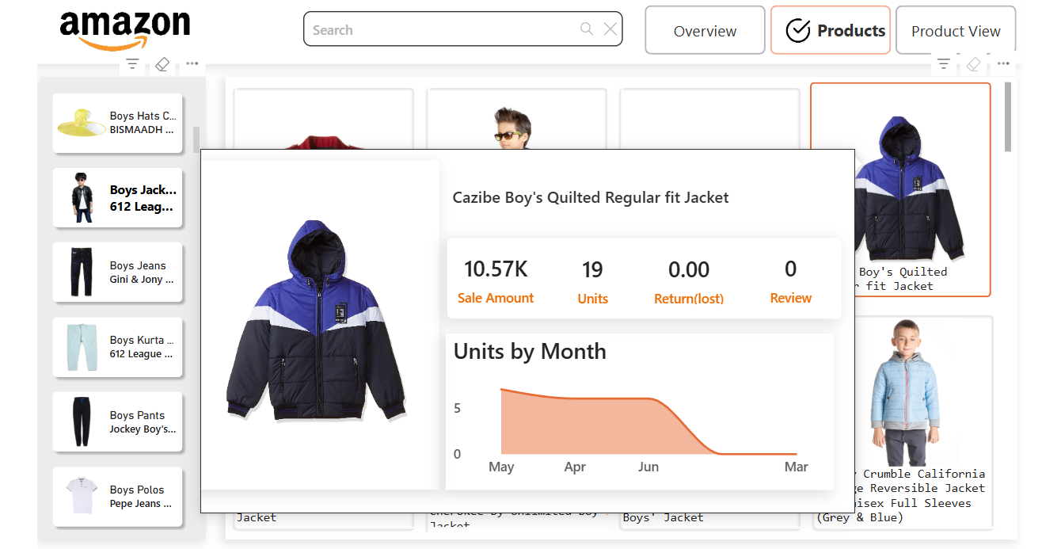Open filter icon above the category slicer

point(132,64)
